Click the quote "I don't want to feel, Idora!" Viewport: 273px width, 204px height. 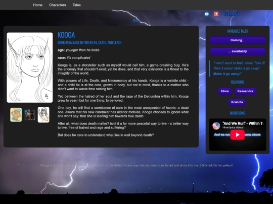[239, 69]
